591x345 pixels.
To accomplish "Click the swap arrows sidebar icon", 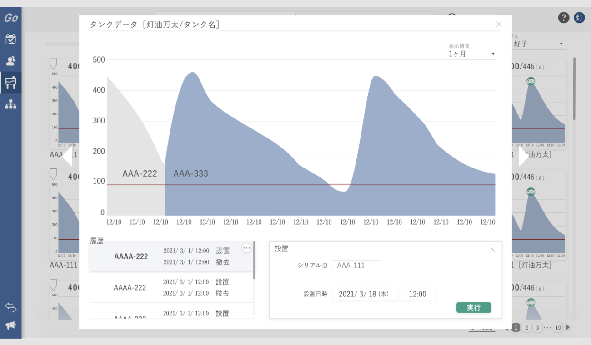I will click(11, 307).
